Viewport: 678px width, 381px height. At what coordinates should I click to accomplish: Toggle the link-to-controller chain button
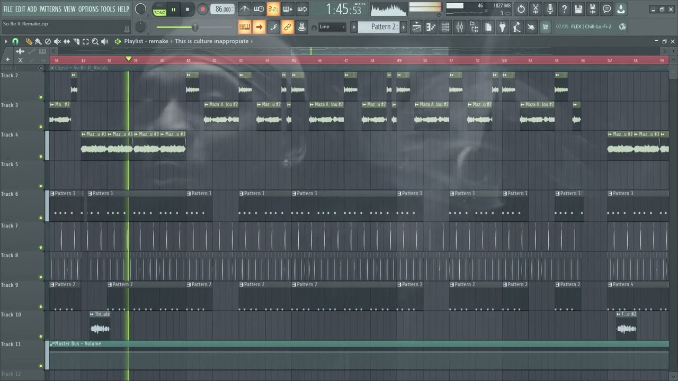coord(288,27)
